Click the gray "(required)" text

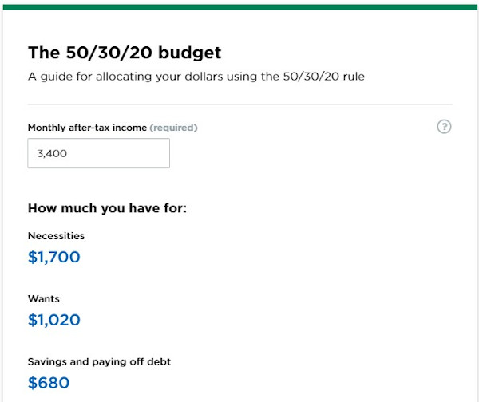coord(174,128)
